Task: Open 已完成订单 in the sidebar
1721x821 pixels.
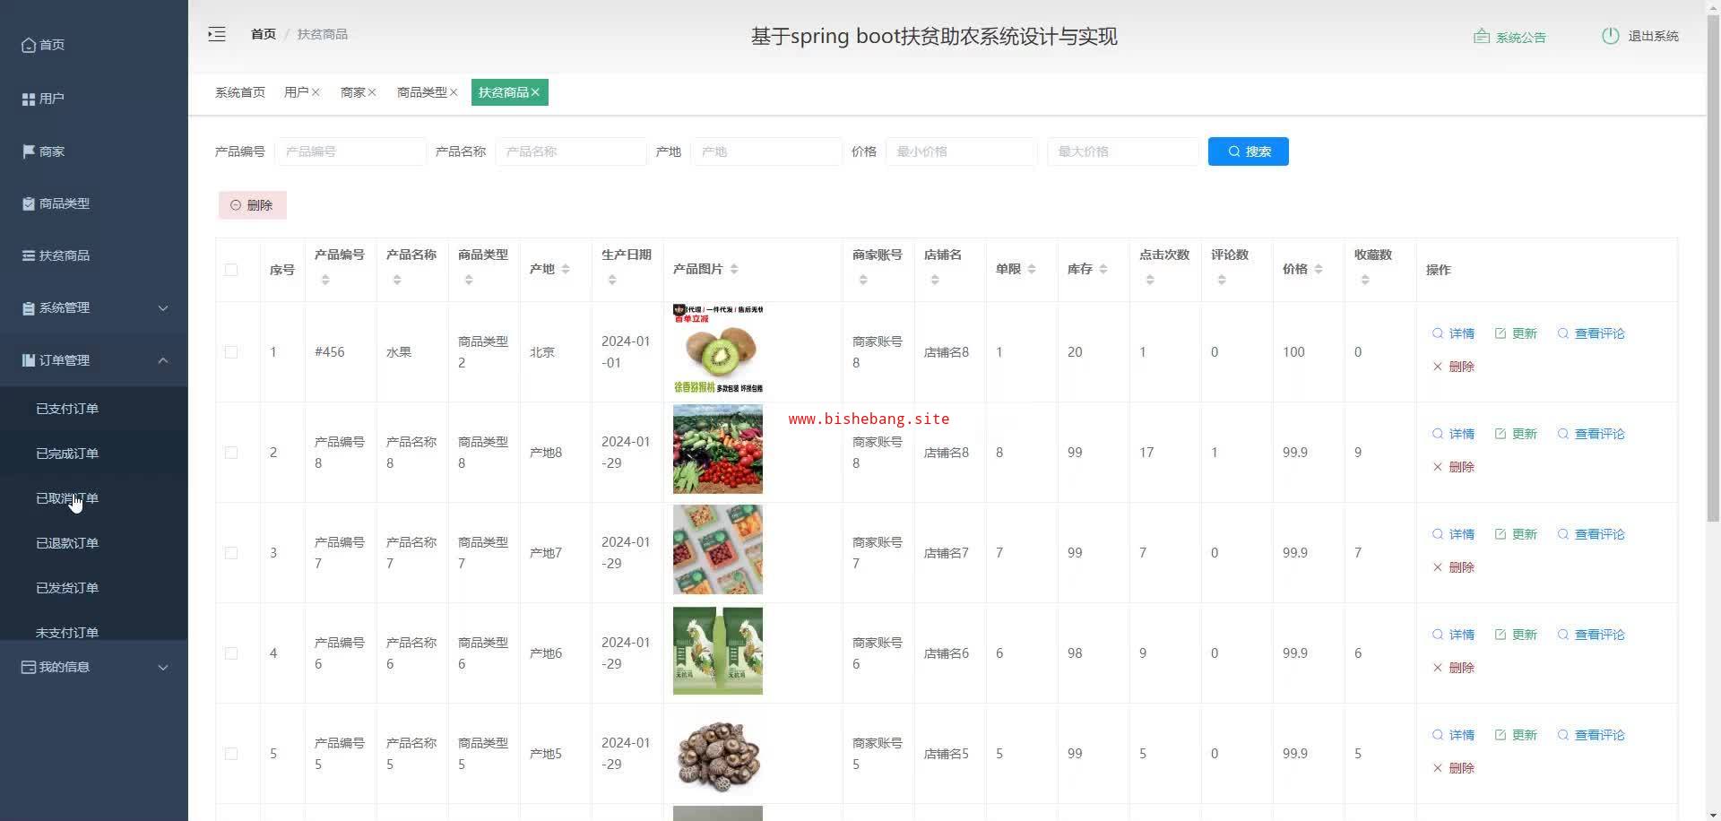Action: (67, 454)
